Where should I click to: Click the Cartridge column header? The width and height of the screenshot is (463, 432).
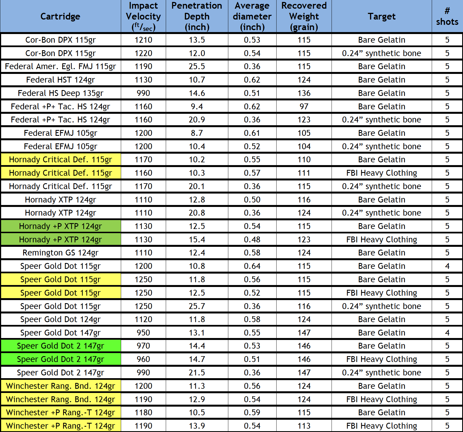click(60, 16)
